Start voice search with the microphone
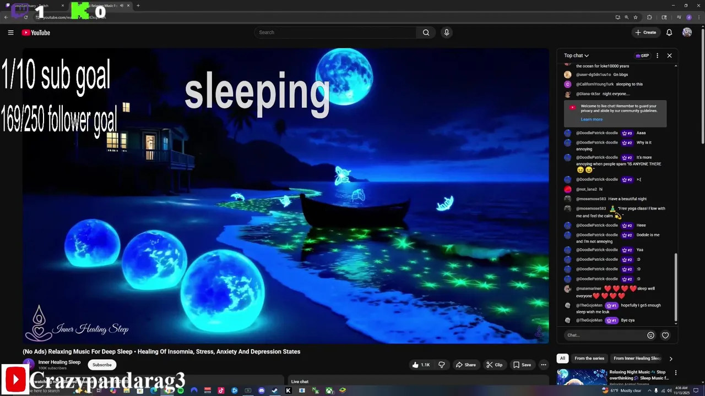The width and height of the screenshot is (705, 396). (x=447, y=32)
